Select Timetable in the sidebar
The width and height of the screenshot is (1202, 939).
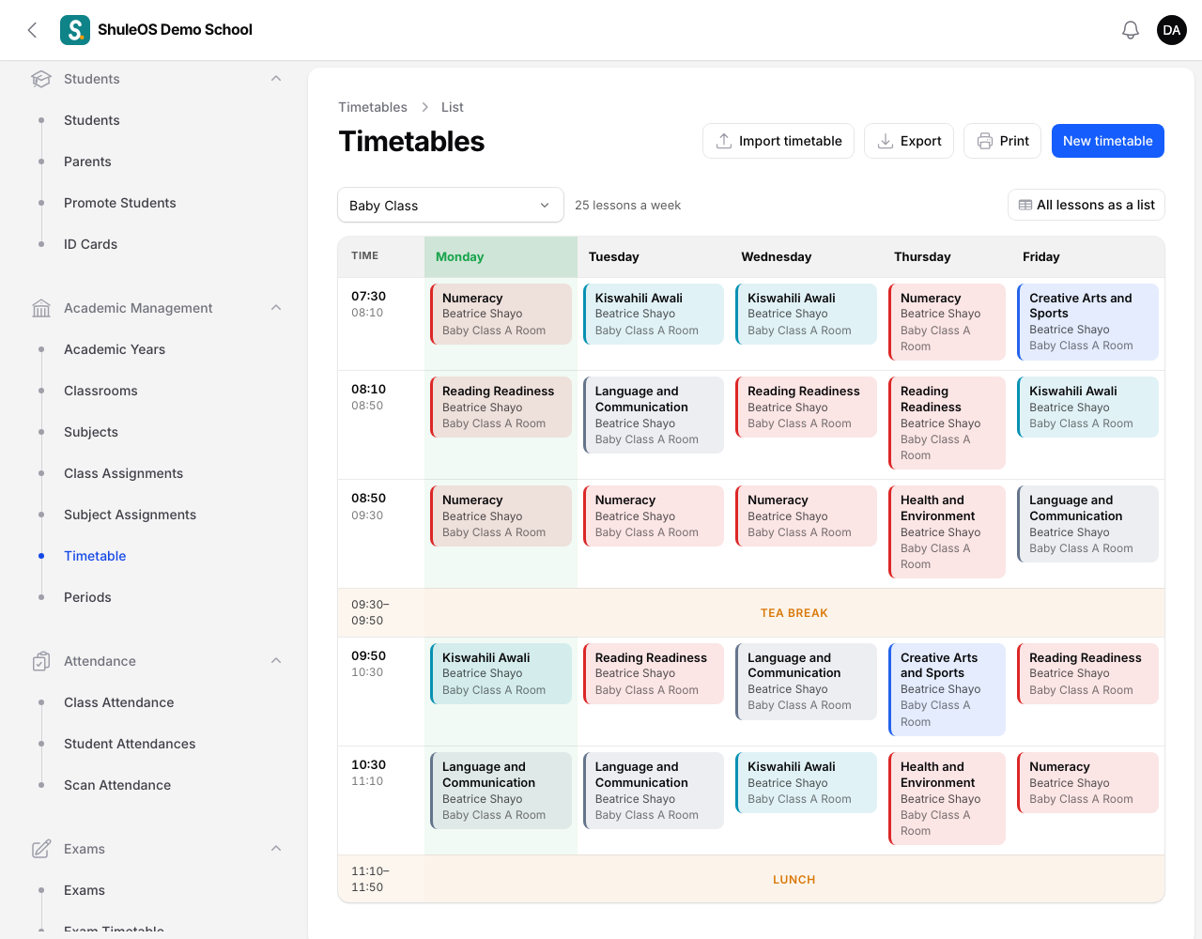95,556
